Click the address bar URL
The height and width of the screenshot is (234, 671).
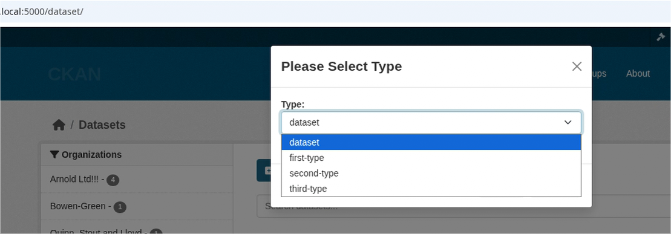(x=42, y=11)
